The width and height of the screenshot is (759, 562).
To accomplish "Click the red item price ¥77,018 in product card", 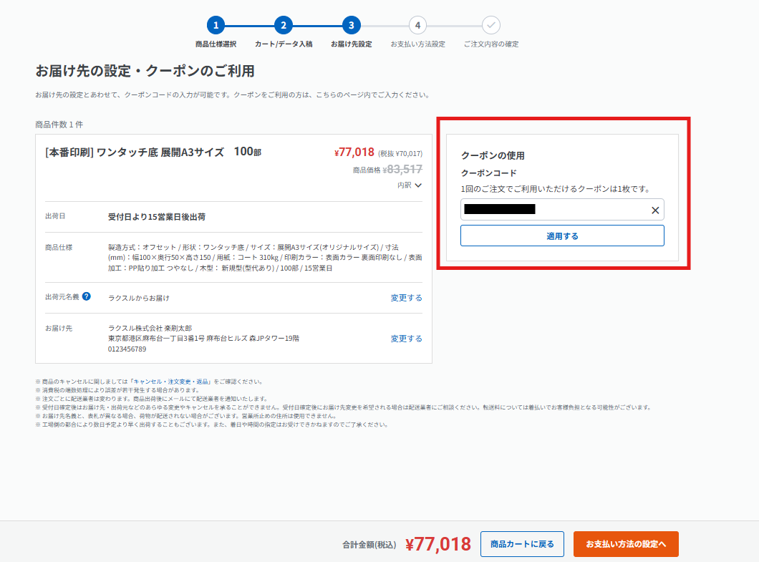I will click(x=354, y=152).
